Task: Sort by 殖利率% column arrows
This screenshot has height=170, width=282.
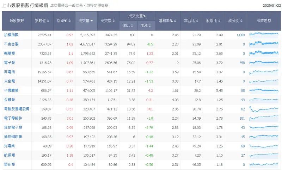Action: click(x=175, y=21)
